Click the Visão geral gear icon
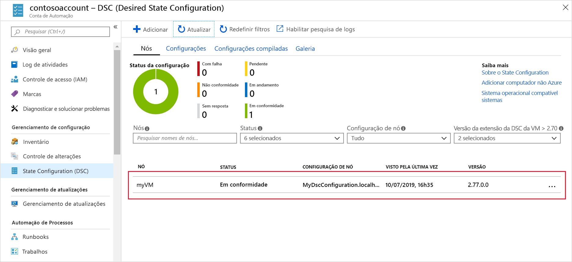This screenshot has width=572, height=262. pyautogui.click(x=14, y=50)
